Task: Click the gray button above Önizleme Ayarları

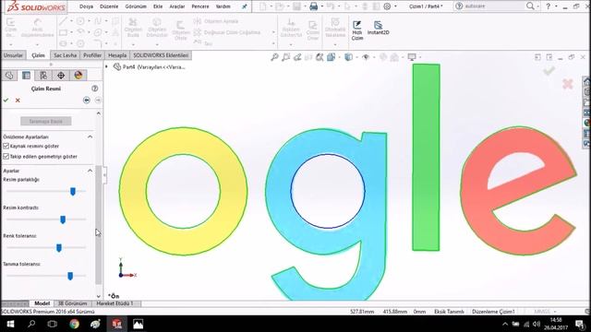Action: (x=46, y=121)
